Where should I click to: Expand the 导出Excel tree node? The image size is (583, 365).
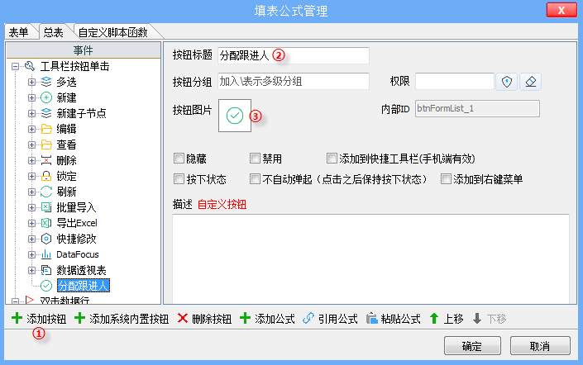point(31,223)
